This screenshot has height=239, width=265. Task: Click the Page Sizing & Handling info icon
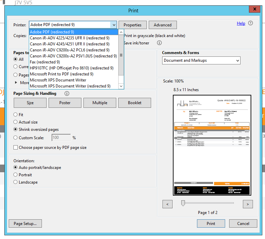pyautogui.click(x=67, y=94)
